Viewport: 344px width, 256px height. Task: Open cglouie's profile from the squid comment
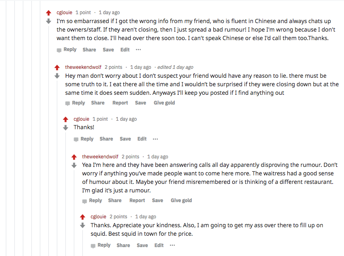click(x=98, y=217)
